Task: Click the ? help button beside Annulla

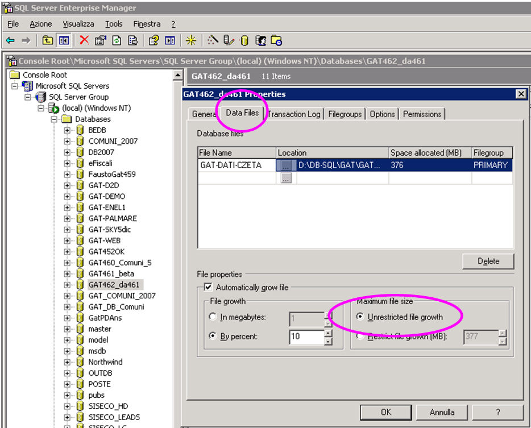Action: click(x=497, y=412)
